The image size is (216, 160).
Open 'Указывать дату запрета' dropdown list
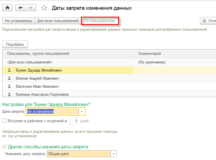[113, 154]
